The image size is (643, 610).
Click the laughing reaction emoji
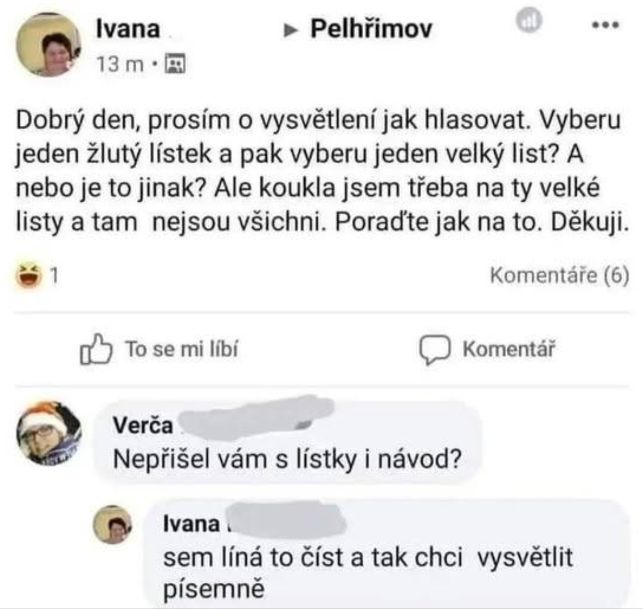tap(28, 276)
